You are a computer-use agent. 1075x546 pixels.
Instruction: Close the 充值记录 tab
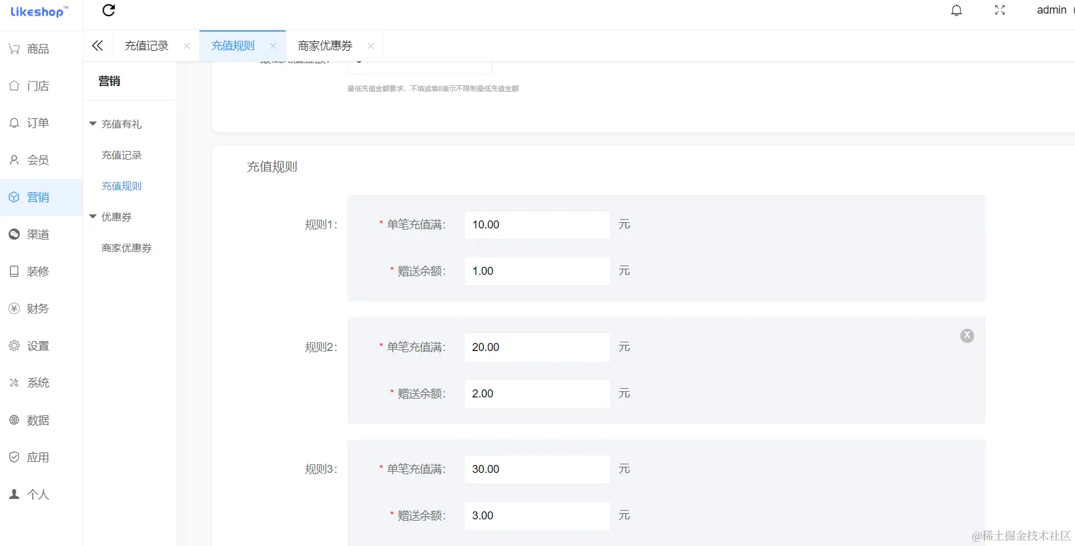186,46
